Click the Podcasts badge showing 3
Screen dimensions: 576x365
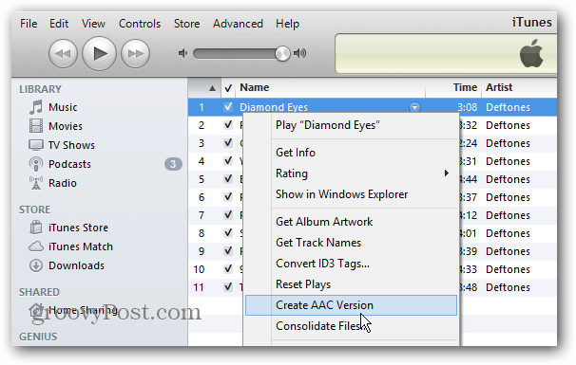tap(173, 164)
